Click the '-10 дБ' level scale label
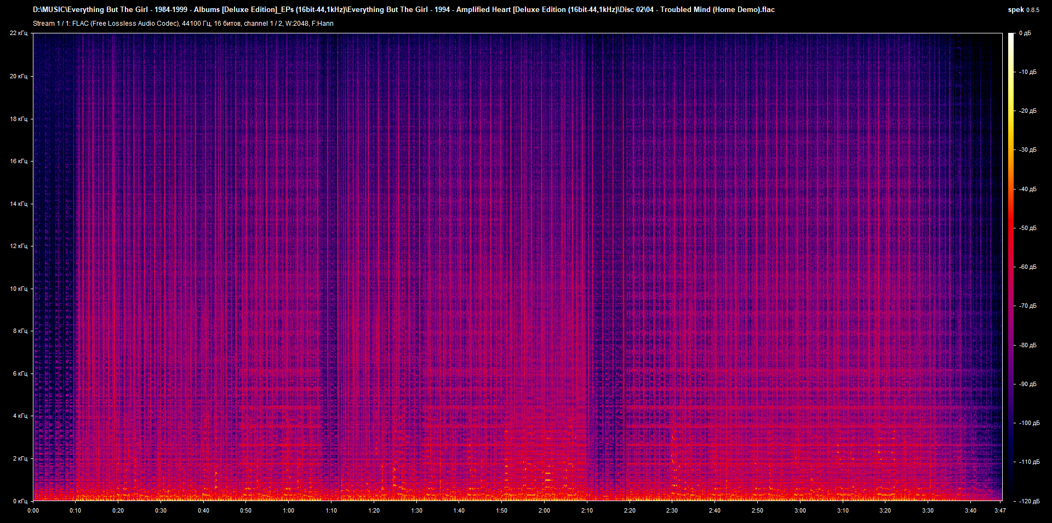 (1028, 72)
